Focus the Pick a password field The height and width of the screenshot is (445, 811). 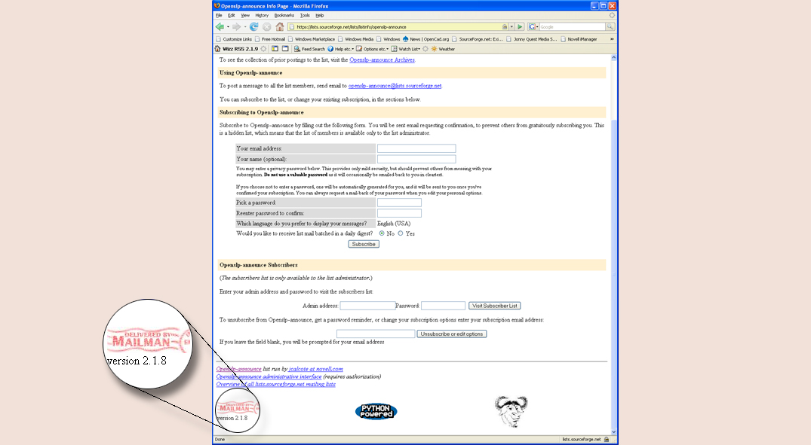click(399, 203)
